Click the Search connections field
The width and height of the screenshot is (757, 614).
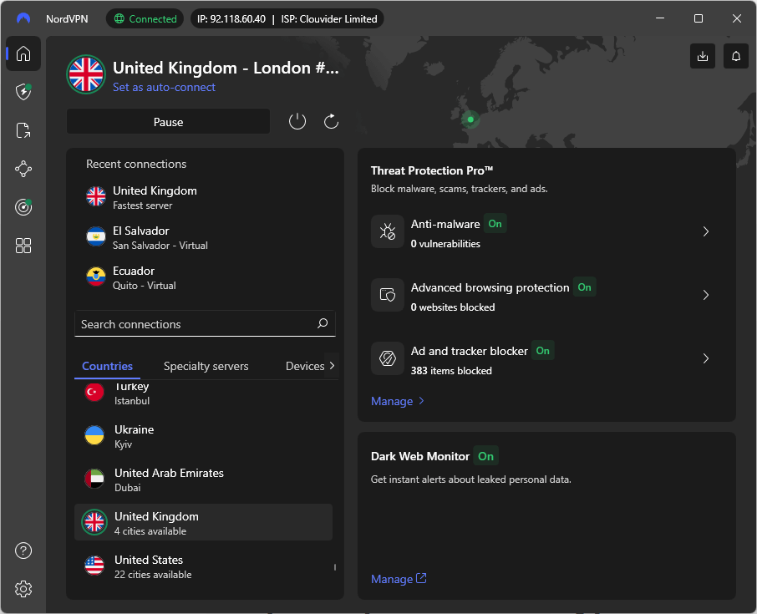[205, 324]
